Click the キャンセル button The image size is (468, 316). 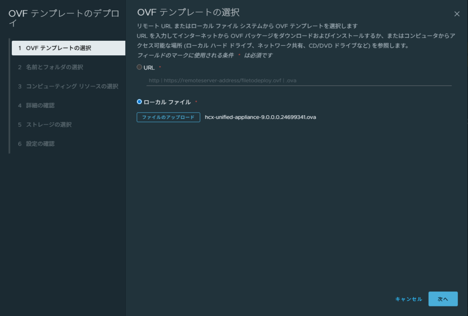(409, 299)
